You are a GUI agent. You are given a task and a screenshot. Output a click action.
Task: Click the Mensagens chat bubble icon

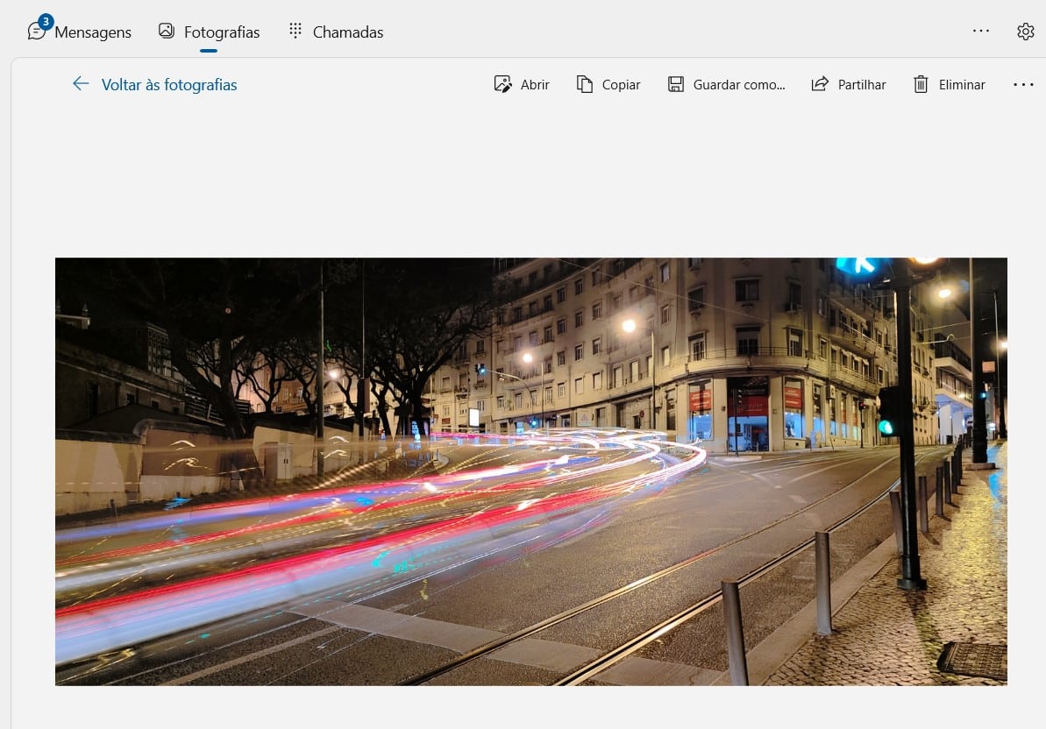(x=36, y=32)
